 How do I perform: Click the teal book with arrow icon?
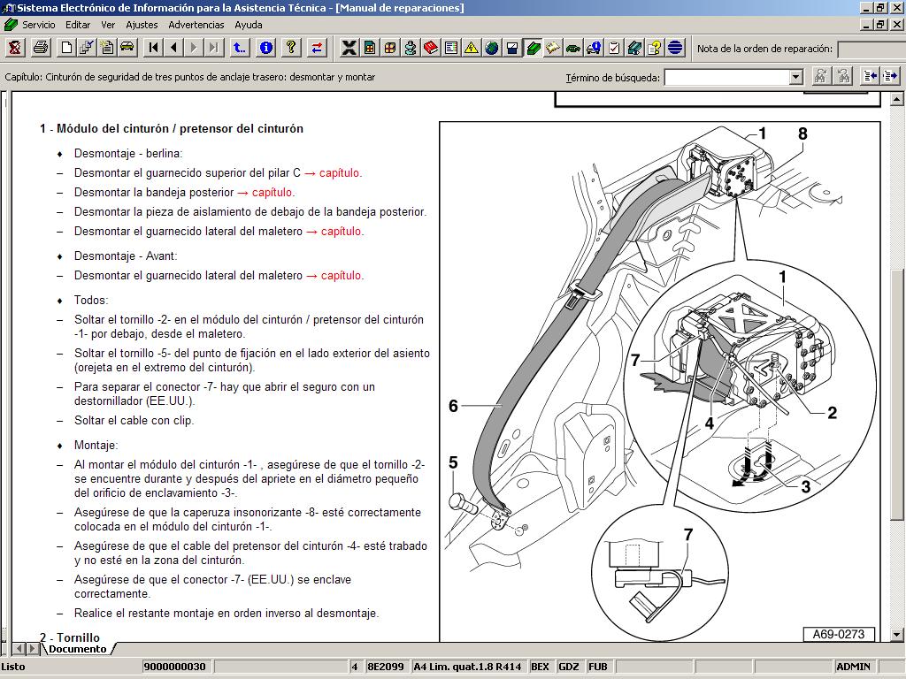coord(634,48)
